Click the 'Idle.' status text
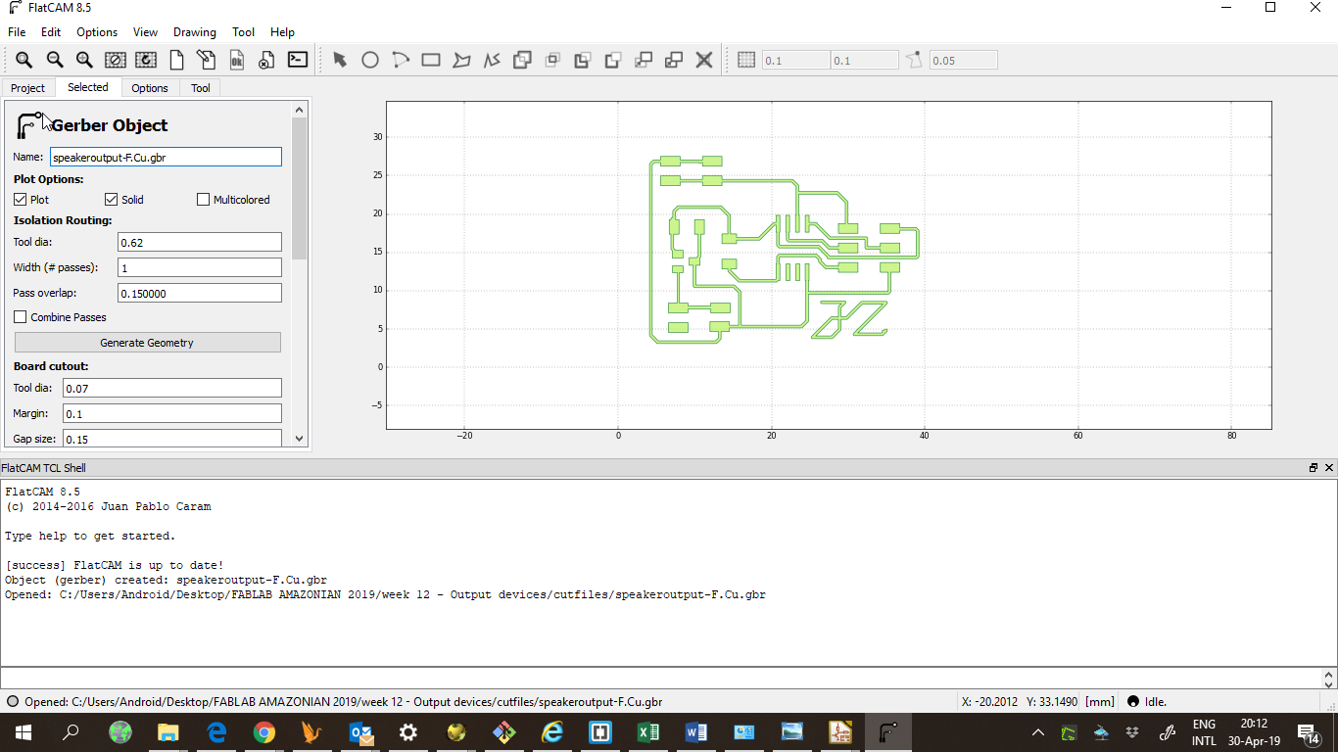 tap(1155, 702)
